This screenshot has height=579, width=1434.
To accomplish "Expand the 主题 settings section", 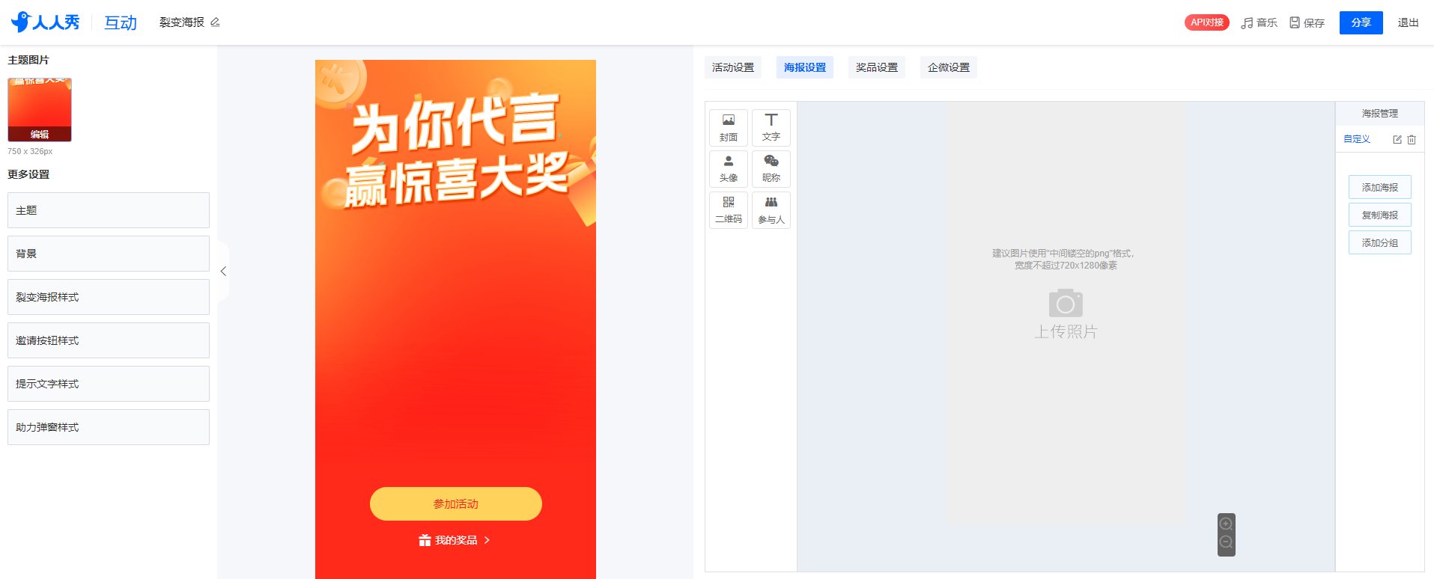I will tap(109, 210).
